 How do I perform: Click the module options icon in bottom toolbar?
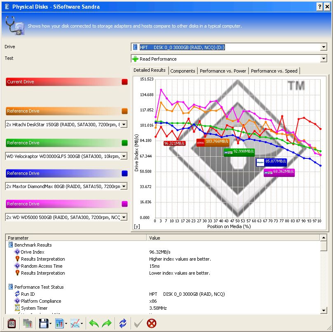pos(12,323)
